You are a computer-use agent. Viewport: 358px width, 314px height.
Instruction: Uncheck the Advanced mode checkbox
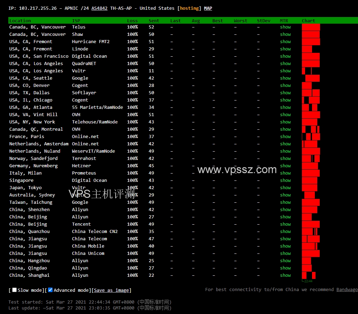(50, 290)
